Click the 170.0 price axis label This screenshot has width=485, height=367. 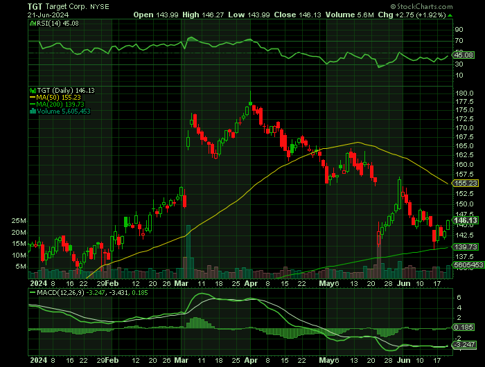(465, 127)
